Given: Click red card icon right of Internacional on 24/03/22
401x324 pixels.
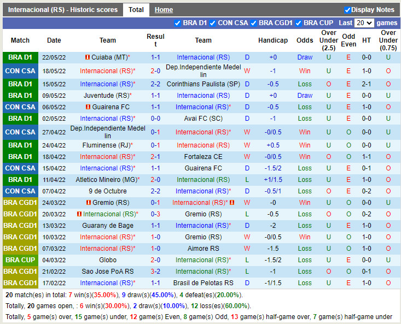Looking at the screenshot, I should pos(231,203).
